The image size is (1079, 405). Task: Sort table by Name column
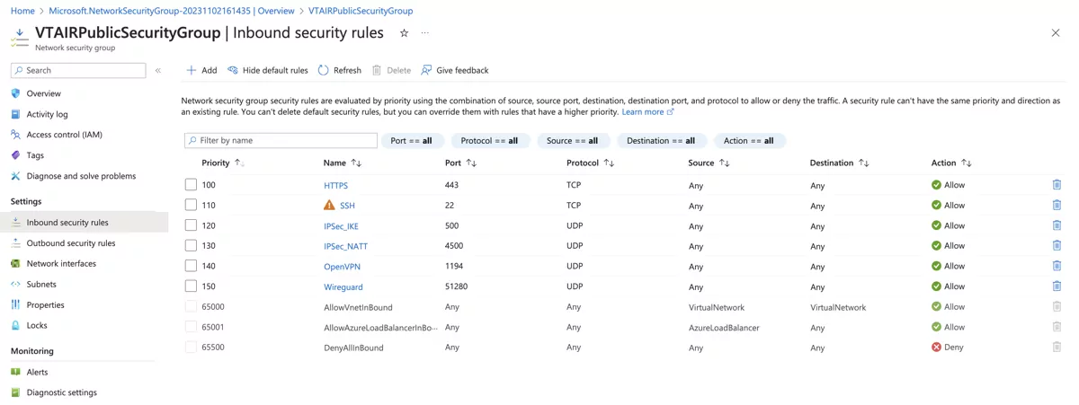point(343,163)
